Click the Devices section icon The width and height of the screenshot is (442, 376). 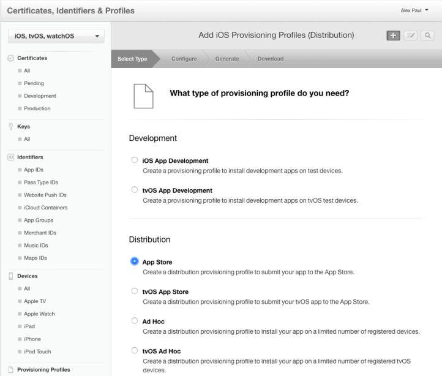10,276
